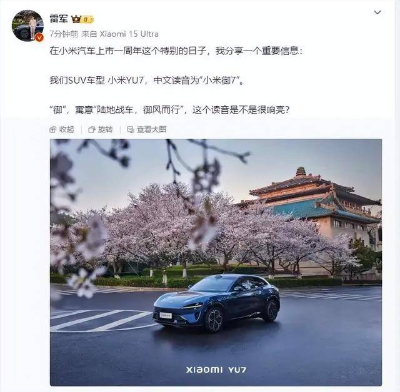
Task: Click the blue YU7 car in photo
Action: coord(216,302)
